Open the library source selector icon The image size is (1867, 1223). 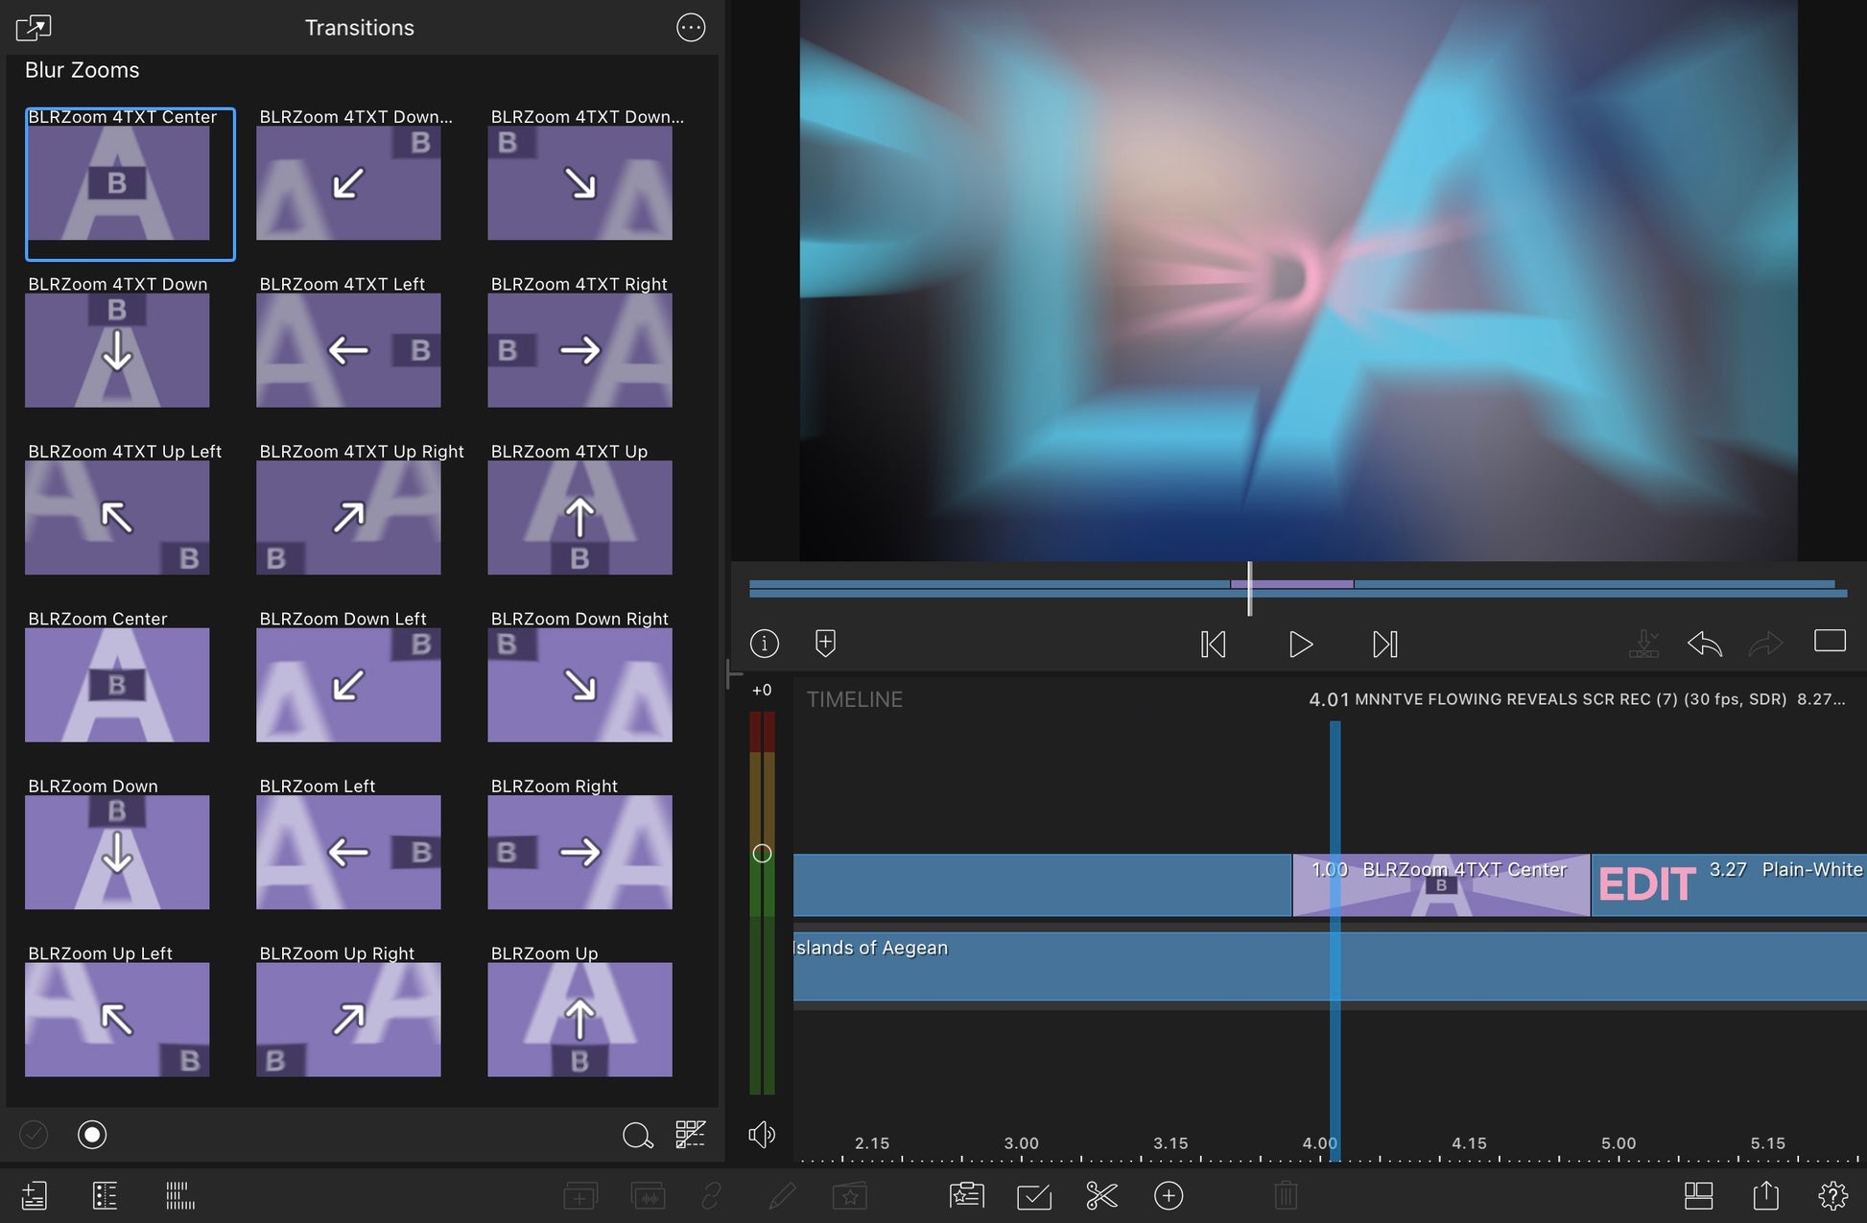[34, 28]
